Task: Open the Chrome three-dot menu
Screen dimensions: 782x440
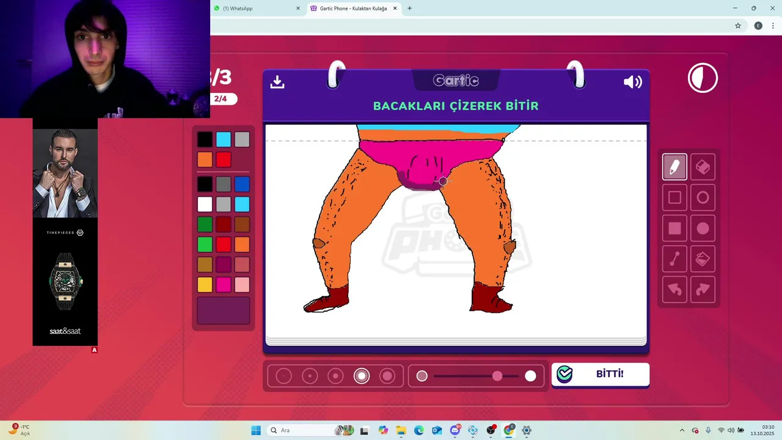Action: [773, 26]
